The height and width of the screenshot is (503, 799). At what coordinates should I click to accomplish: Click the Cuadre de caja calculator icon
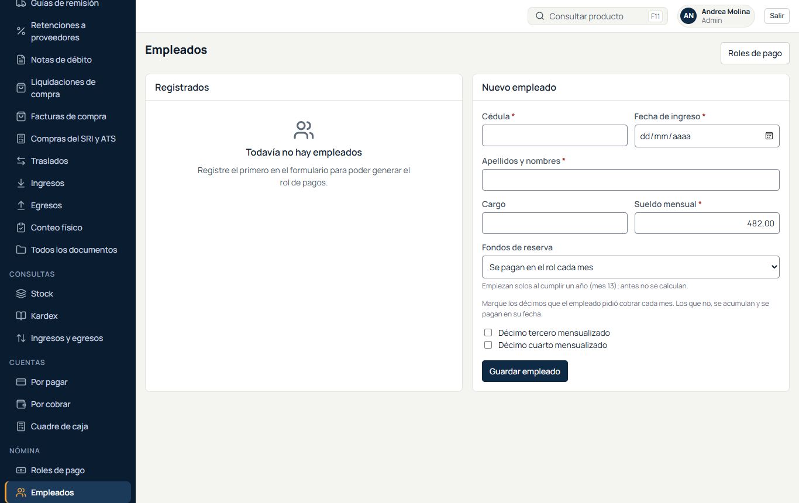tap(21, 426)
